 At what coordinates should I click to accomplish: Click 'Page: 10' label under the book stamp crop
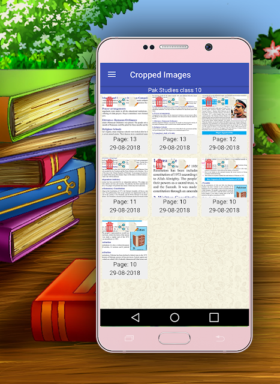(125, 265)
